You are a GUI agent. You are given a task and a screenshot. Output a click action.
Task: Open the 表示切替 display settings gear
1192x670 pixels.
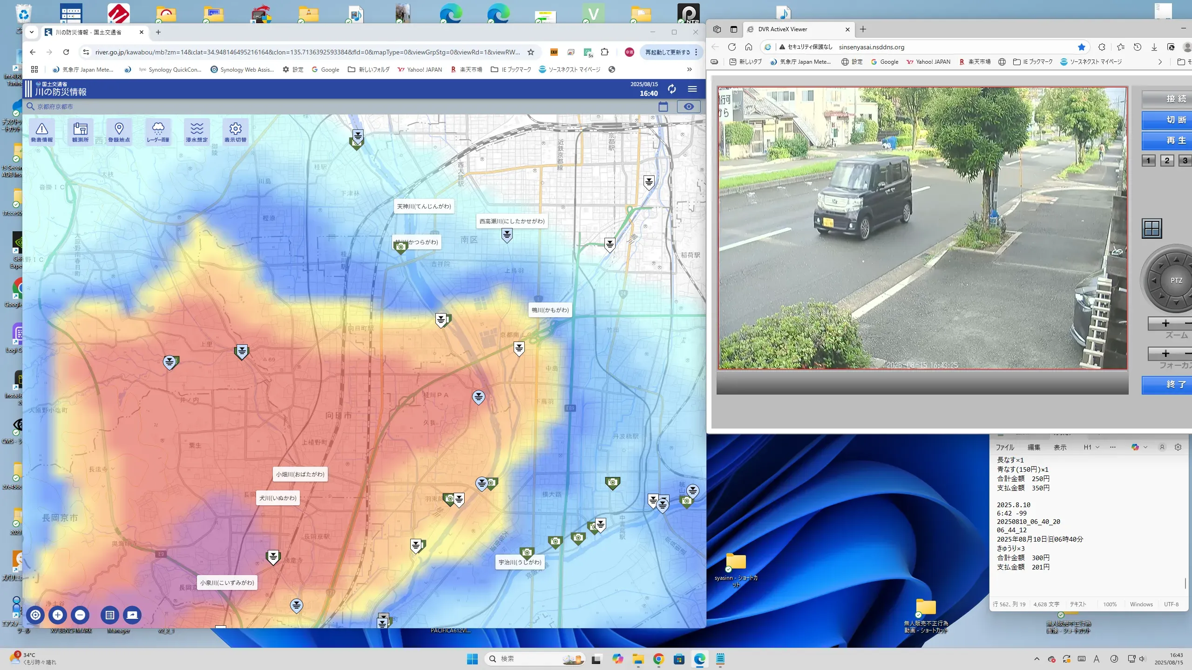pos(235,131)
